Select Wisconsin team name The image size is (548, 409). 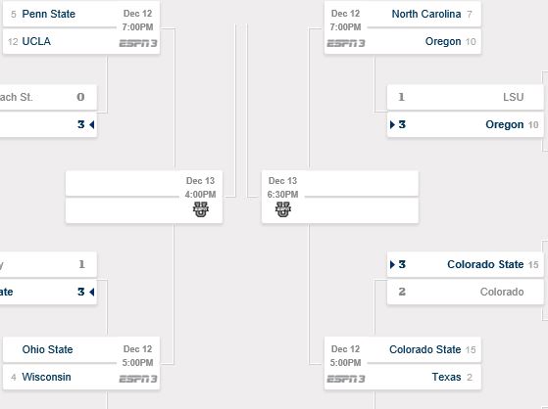46,377
